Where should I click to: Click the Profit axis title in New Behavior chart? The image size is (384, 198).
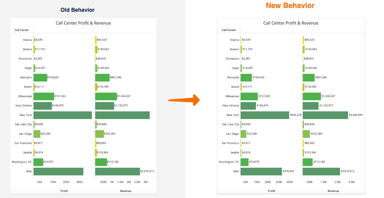coord(272,191)
